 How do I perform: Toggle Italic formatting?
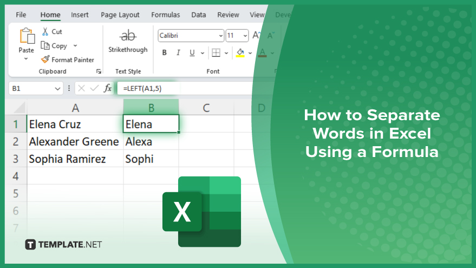178,53
